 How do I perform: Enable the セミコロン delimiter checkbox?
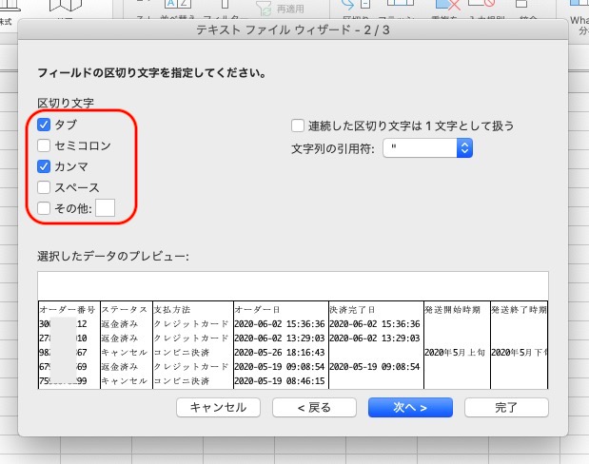[44, 145]
